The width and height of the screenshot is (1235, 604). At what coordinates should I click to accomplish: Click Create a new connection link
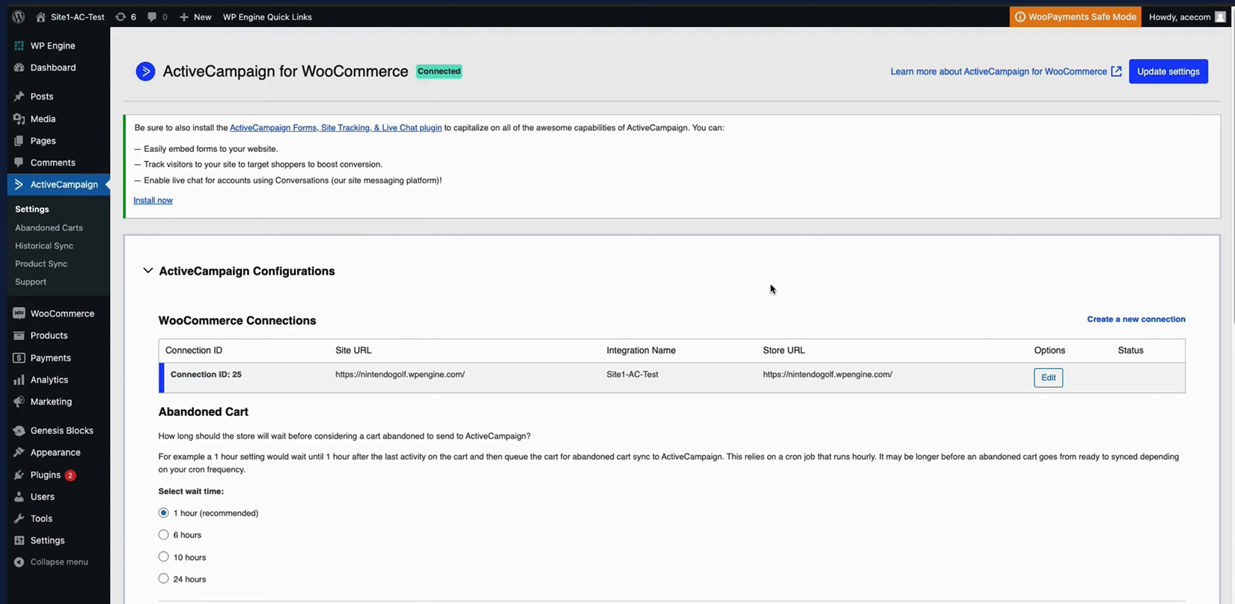(x=1136, y=319)
